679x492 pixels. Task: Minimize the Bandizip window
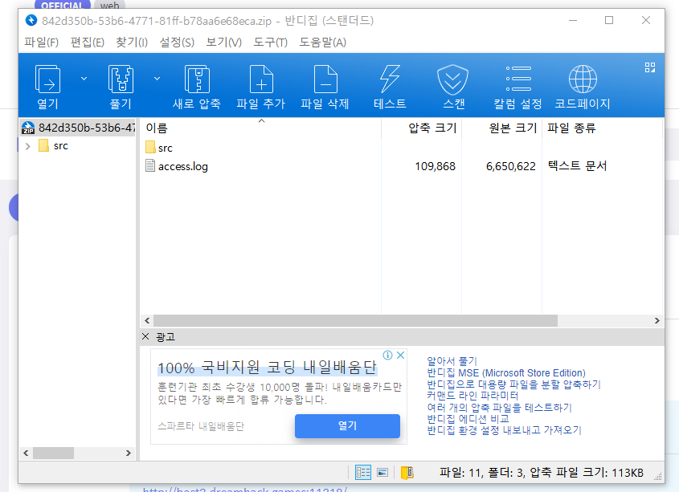pyautogui.click(x=573, y=20)
